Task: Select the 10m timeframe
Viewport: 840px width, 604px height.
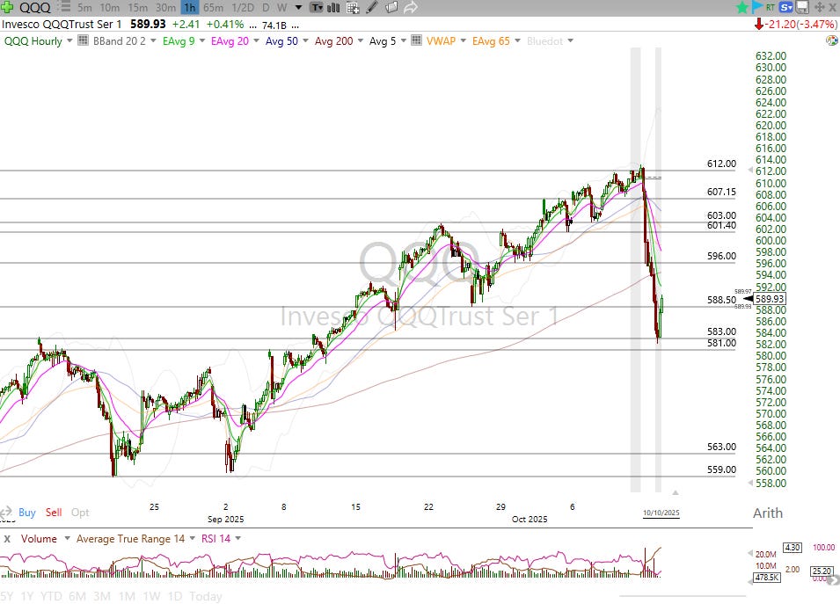Action: coord(110,8)
